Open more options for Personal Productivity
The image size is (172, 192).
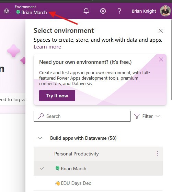[x=157, y=154]
